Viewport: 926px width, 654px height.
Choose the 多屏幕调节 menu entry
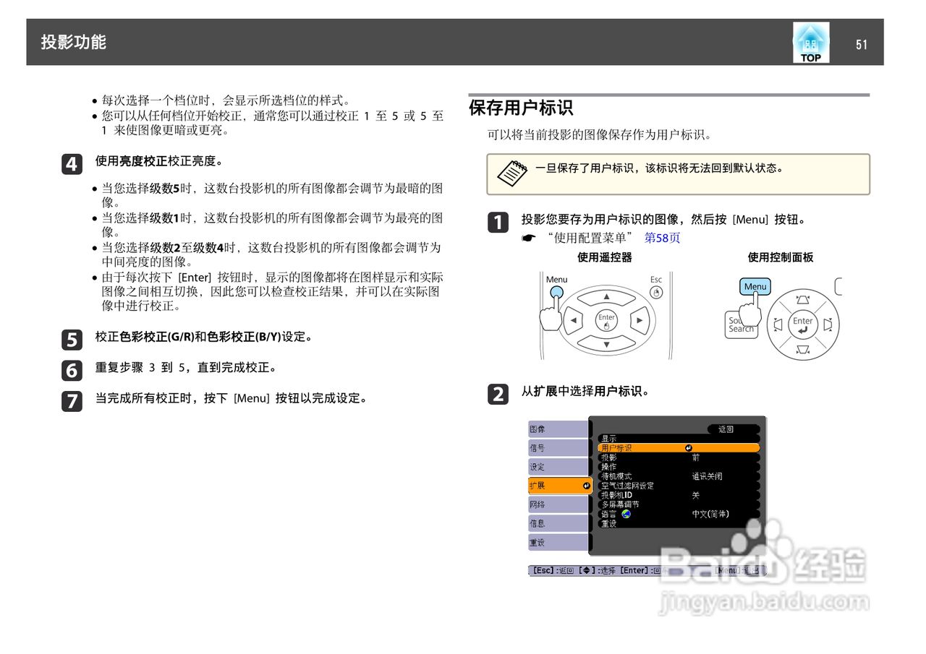point(679,504)
